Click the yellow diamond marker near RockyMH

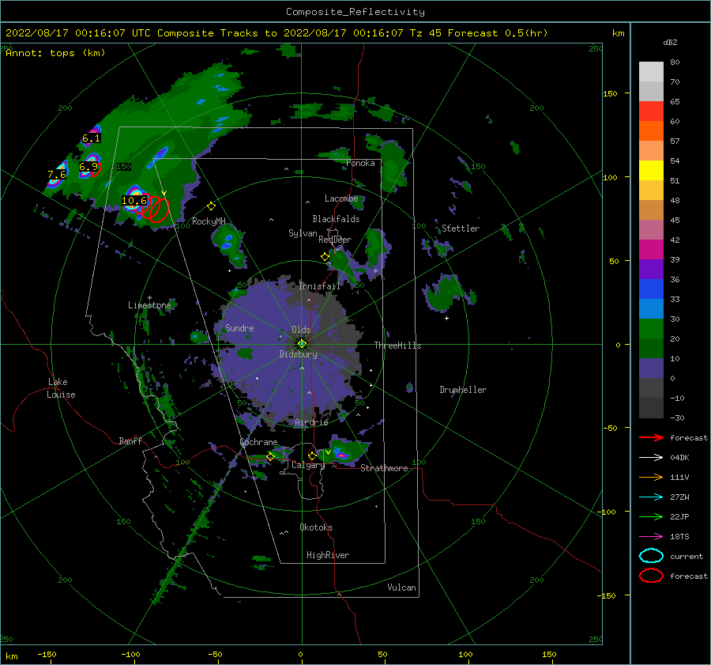211,206
